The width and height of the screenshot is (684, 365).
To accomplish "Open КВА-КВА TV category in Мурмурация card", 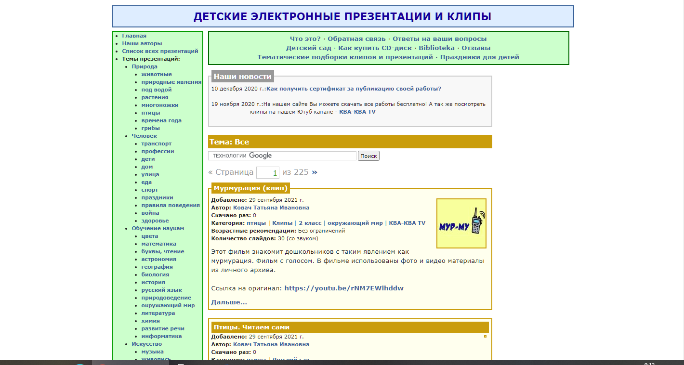I will (408, 223).
